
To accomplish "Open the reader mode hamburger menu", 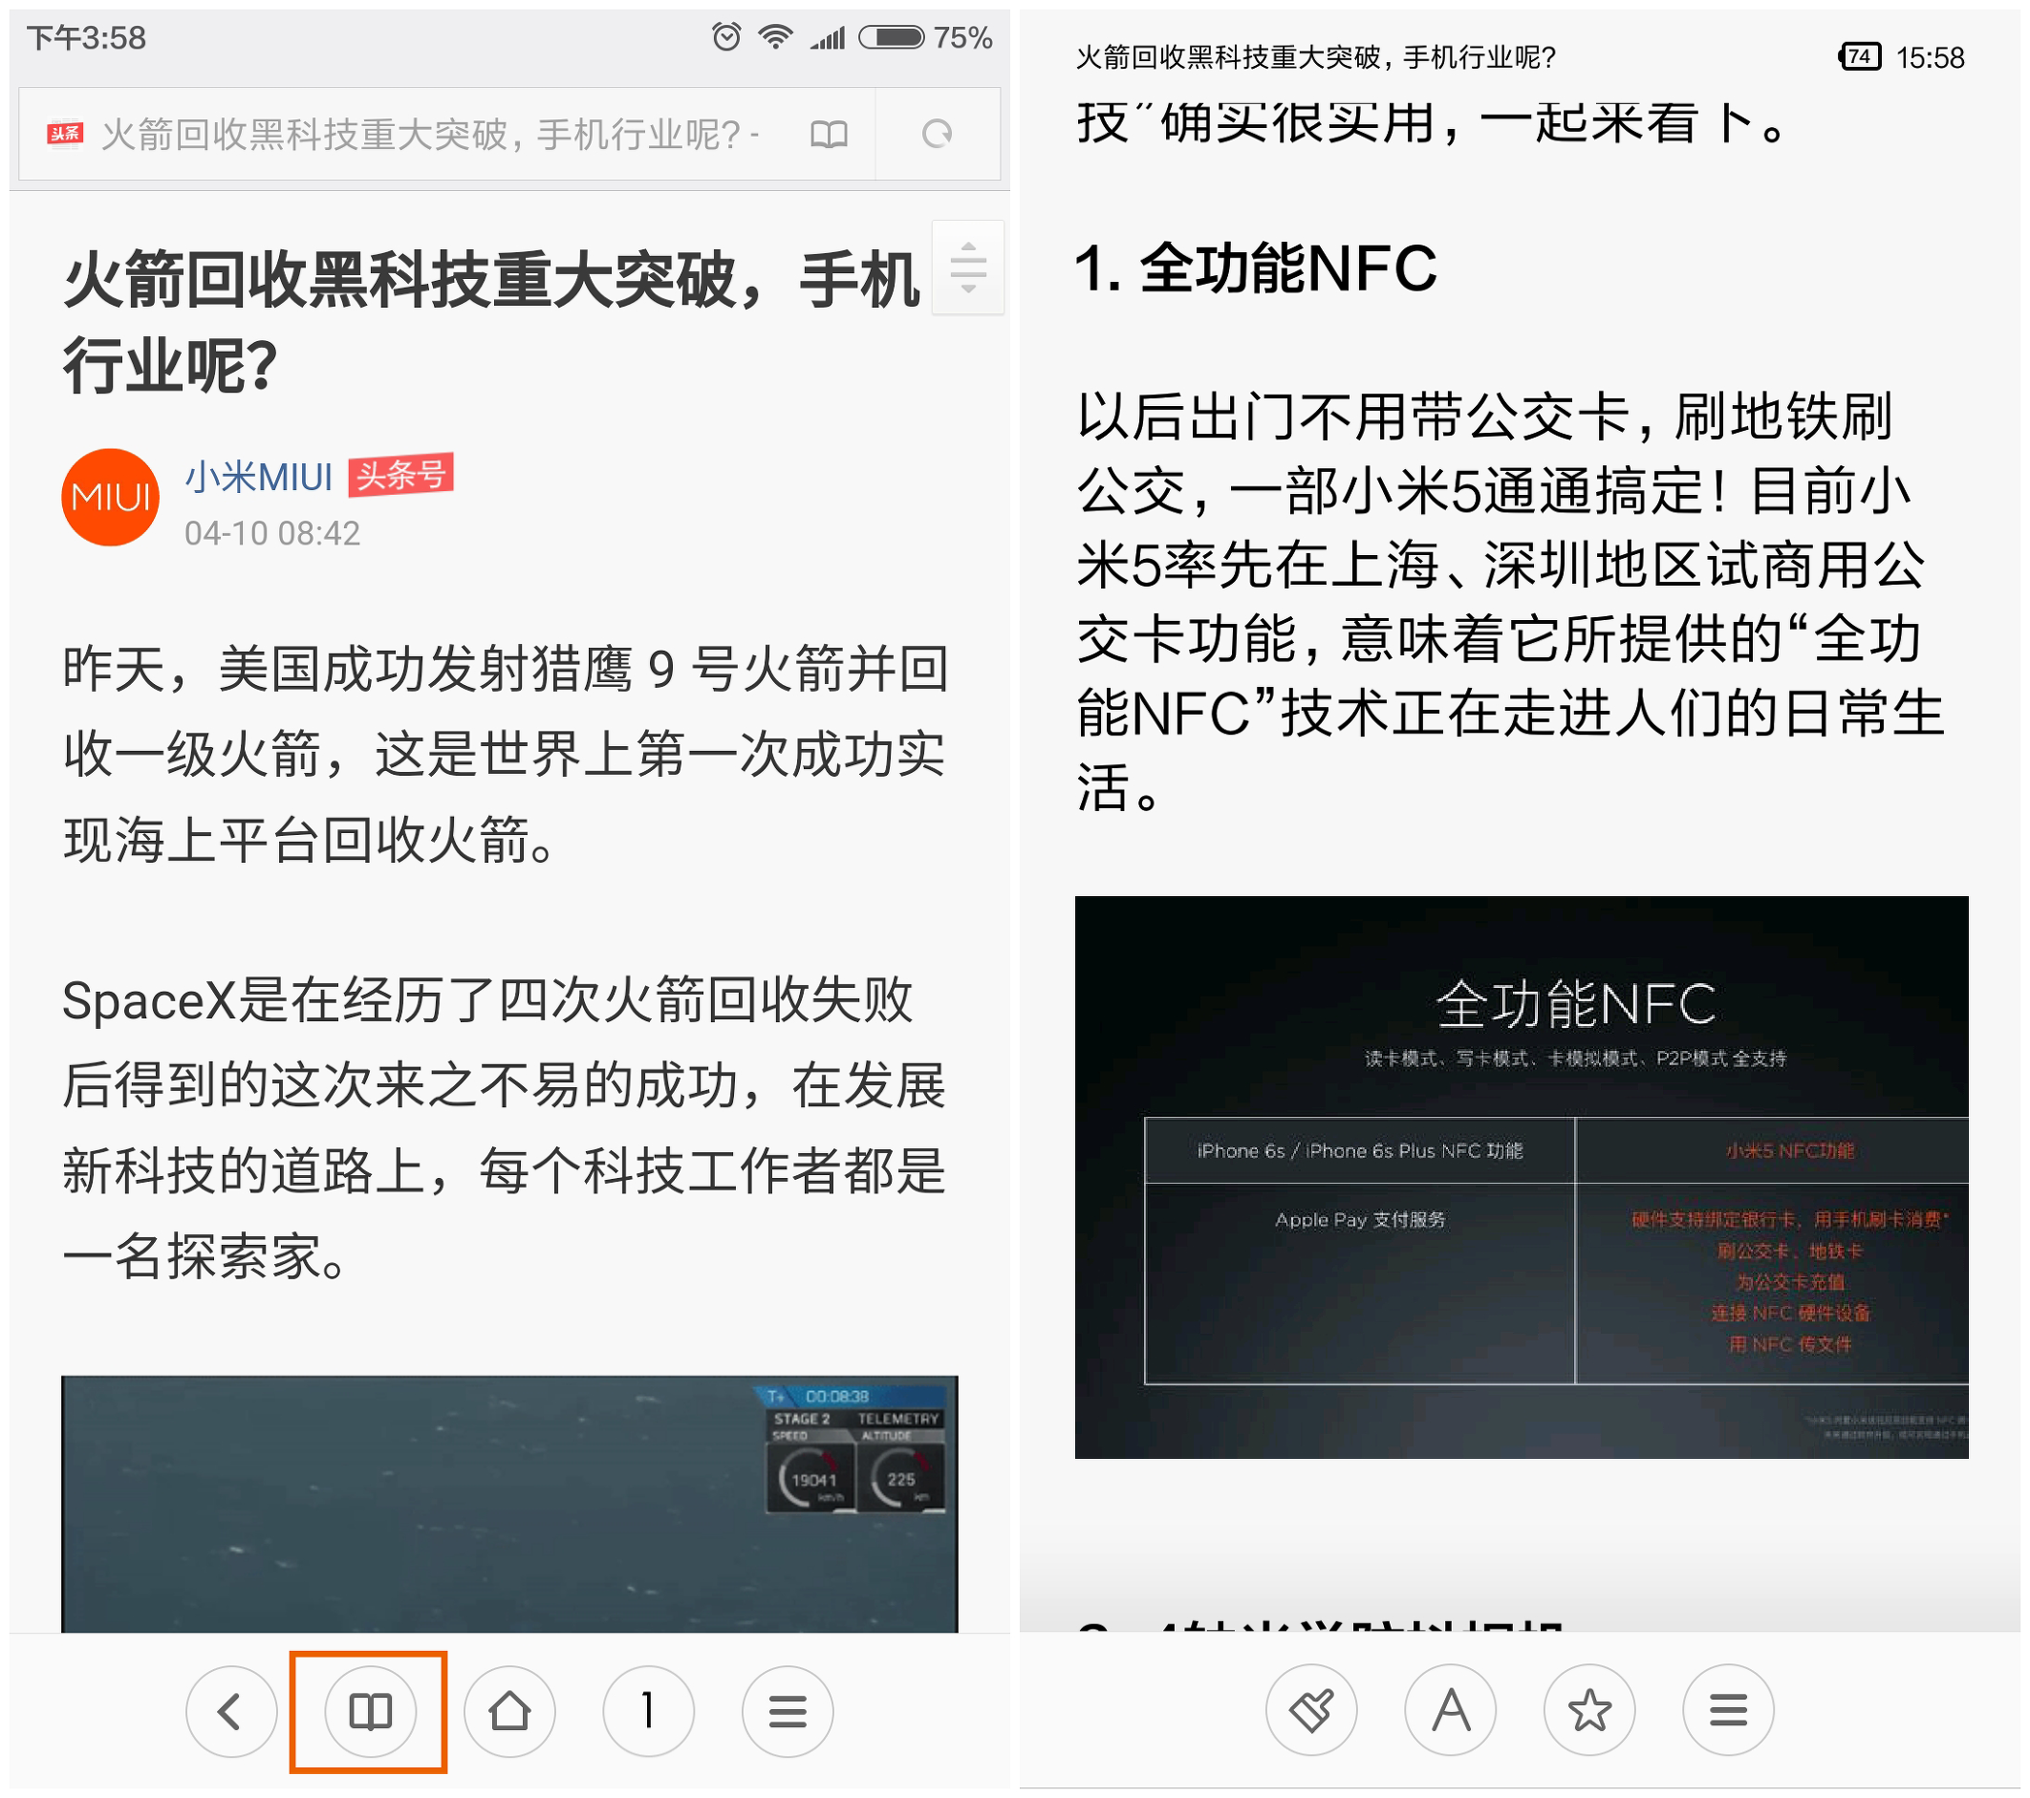I will (1728, 1711).
